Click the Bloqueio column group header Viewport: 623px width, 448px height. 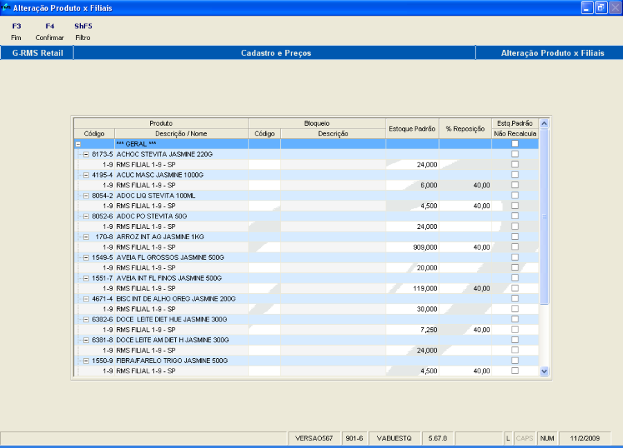pos(316,124)
